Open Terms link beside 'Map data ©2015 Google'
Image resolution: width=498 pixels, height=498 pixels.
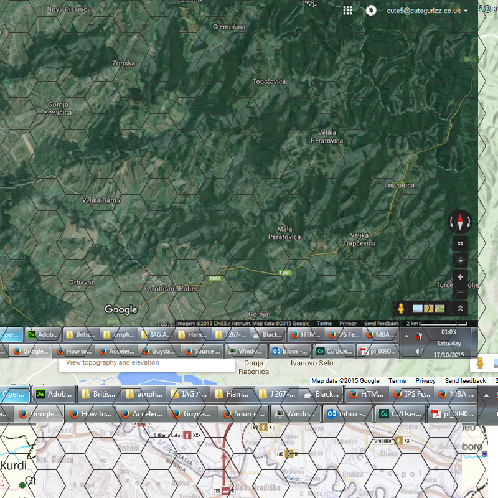tap(397, 380)
